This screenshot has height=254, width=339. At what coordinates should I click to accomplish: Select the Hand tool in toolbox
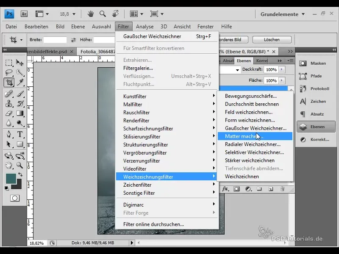point(8,165)
